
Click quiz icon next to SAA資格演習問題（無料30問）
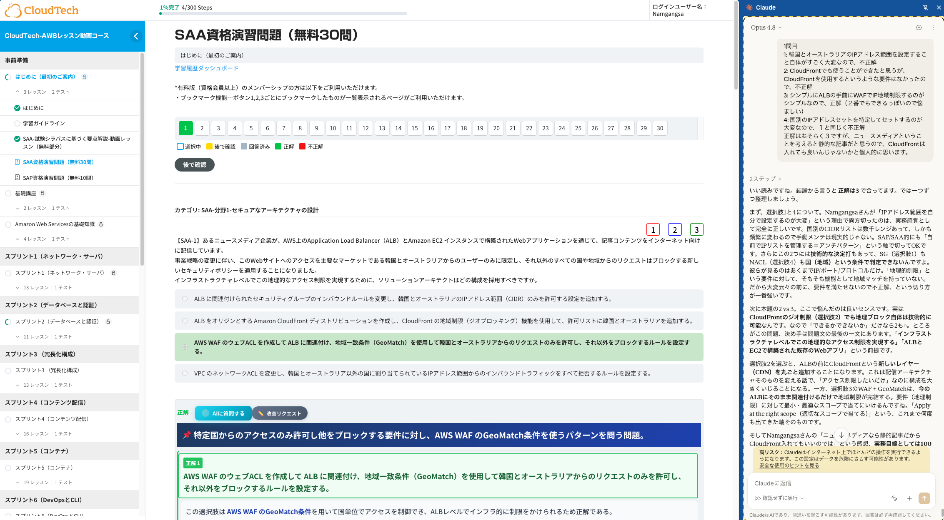(17, 162)
